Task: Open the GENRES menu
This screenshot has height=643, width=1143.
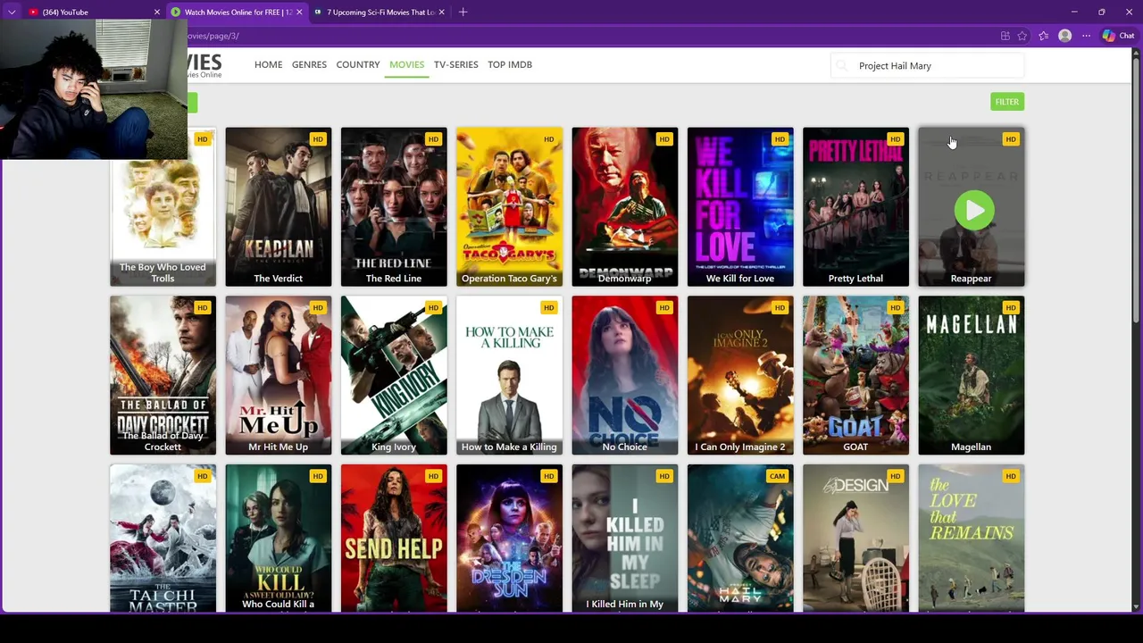Action: (x=309, y=64)
